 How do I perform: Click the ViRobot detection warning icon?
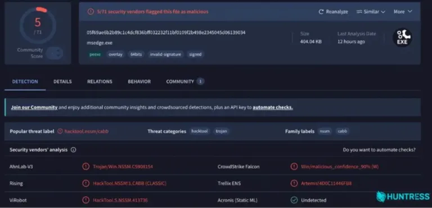click(x=85, y=200)
